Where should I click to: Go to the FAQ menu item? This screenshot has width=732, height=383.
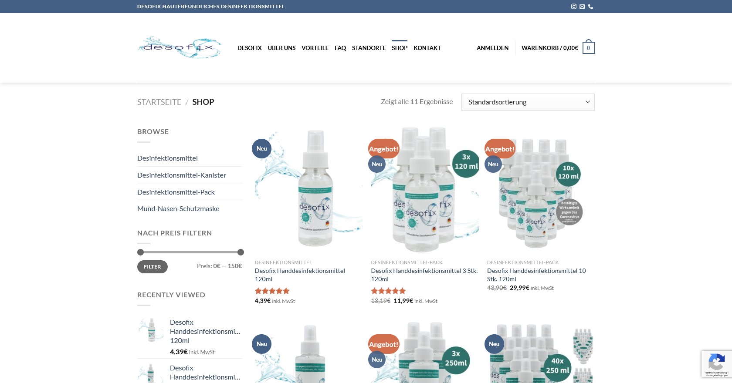point(340,48)
